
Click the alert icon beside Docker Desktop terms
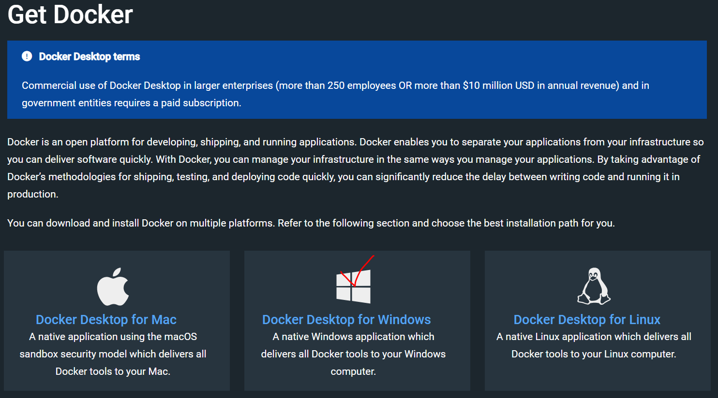tap(27, 57)
